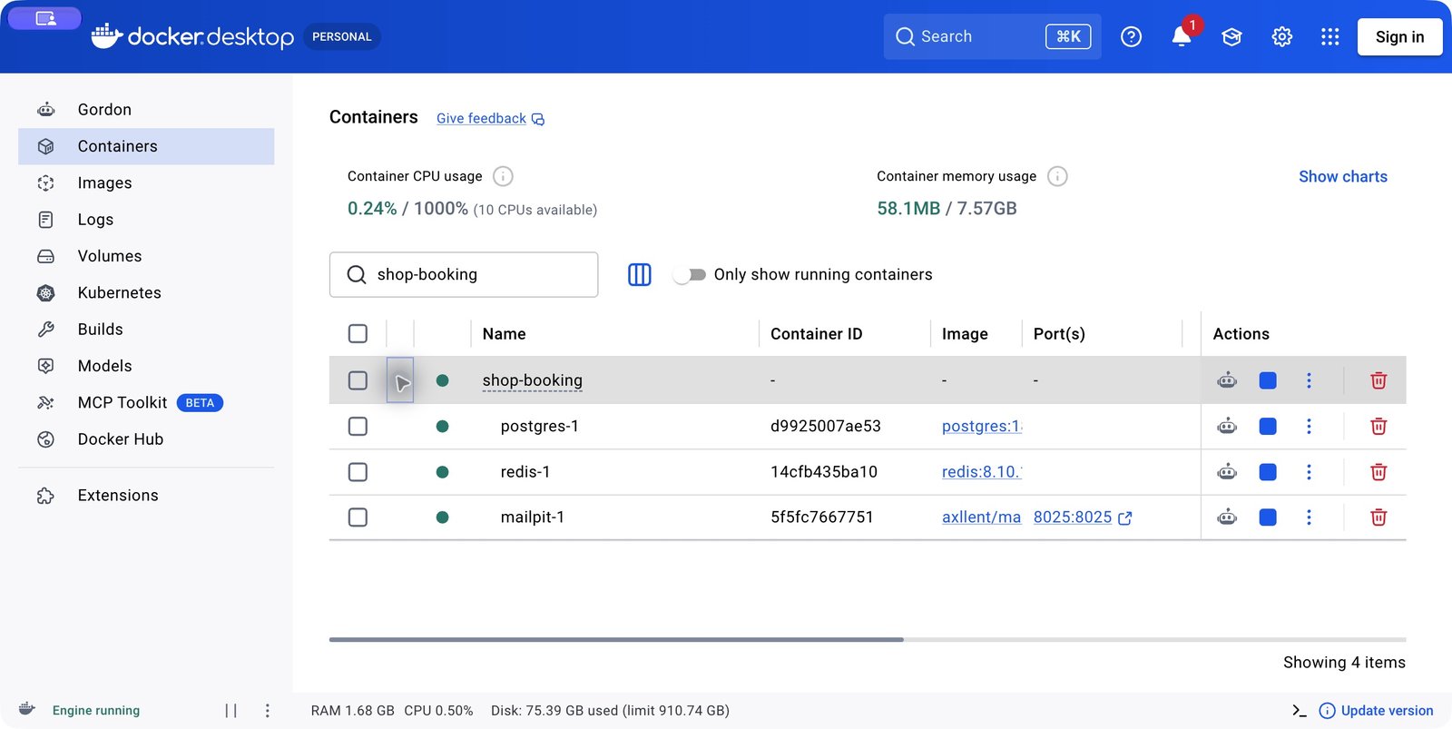Screen dimensions: 1452x729
Task: Pause the Docker engine
Action: [231, 711]
